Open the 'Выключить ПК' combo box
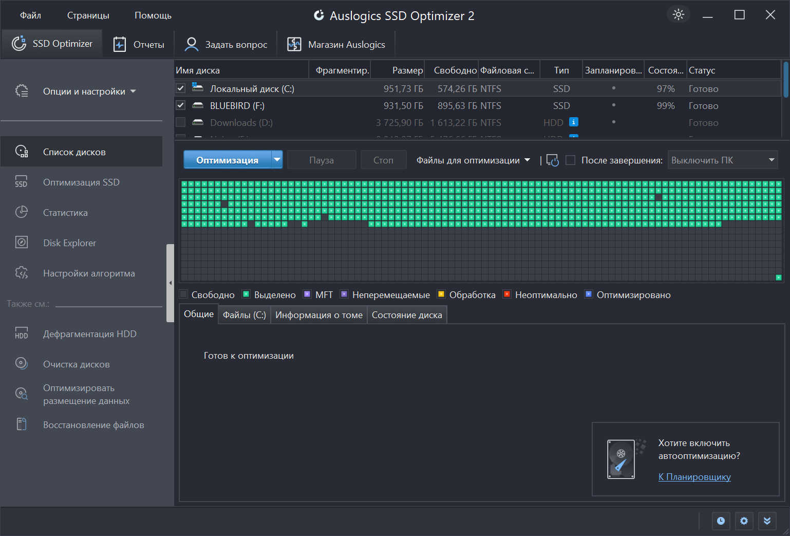Screen dimensions: 790x536 click(x=722, y=160)
